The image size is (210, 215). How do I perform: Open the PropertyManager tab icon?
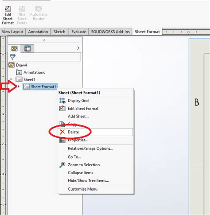point(27,48)
